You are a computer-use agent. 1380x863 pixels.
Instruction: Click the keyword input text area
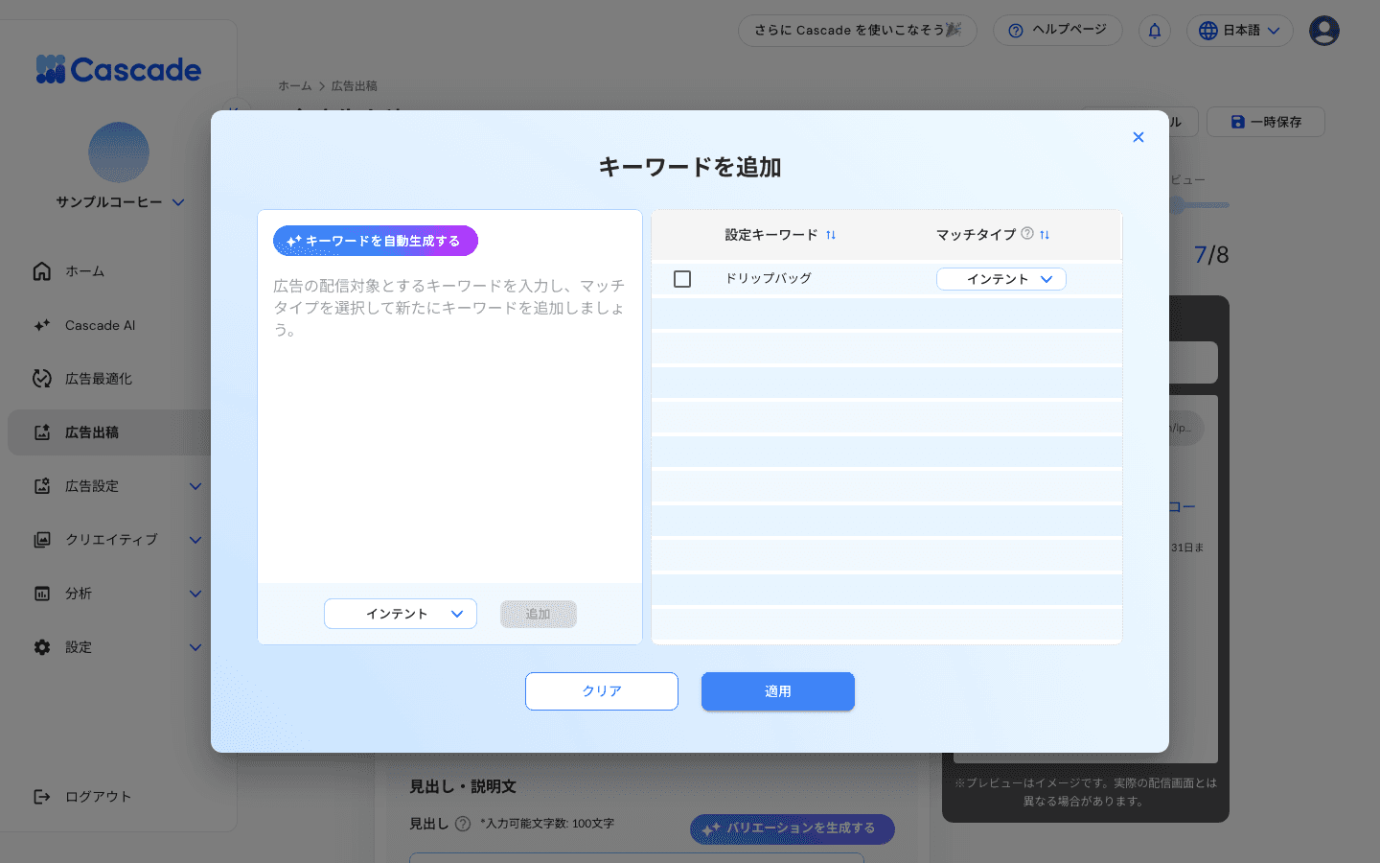coord(449,422)
